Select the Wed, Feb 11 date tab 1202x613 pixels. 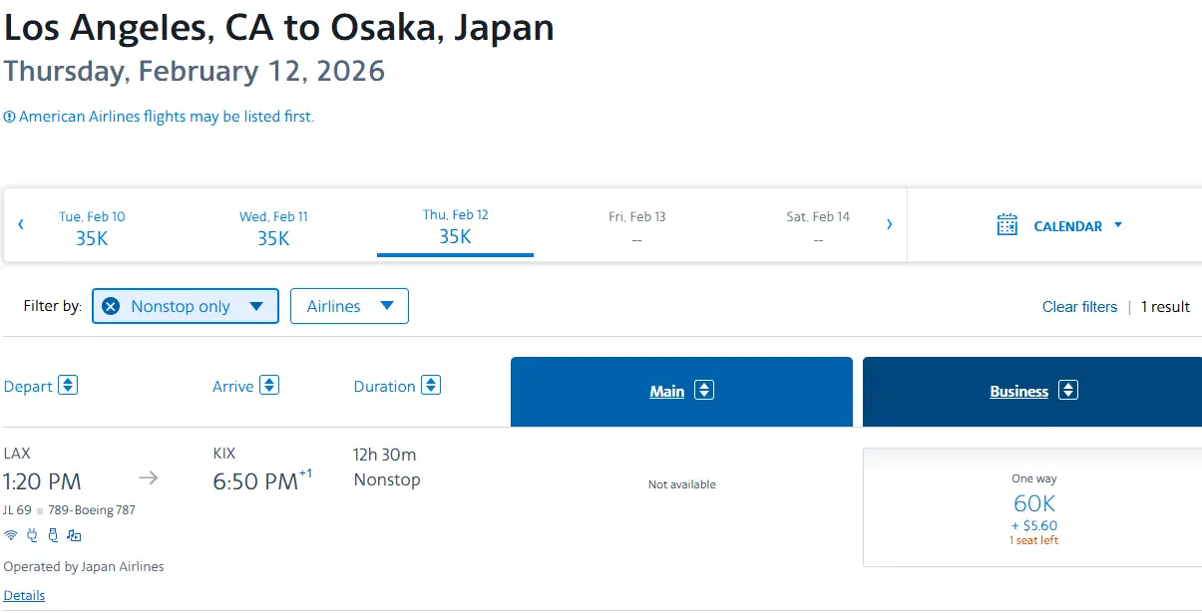(x=273, y=227)
